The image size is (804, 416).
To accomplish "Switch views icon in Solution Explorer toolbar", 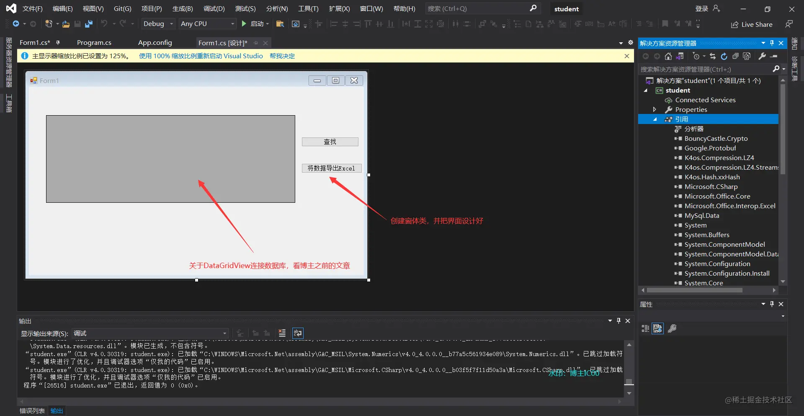I will tap(680, 56).
